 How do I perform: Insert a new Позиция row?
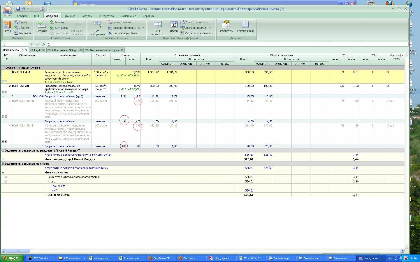[41, 26]
